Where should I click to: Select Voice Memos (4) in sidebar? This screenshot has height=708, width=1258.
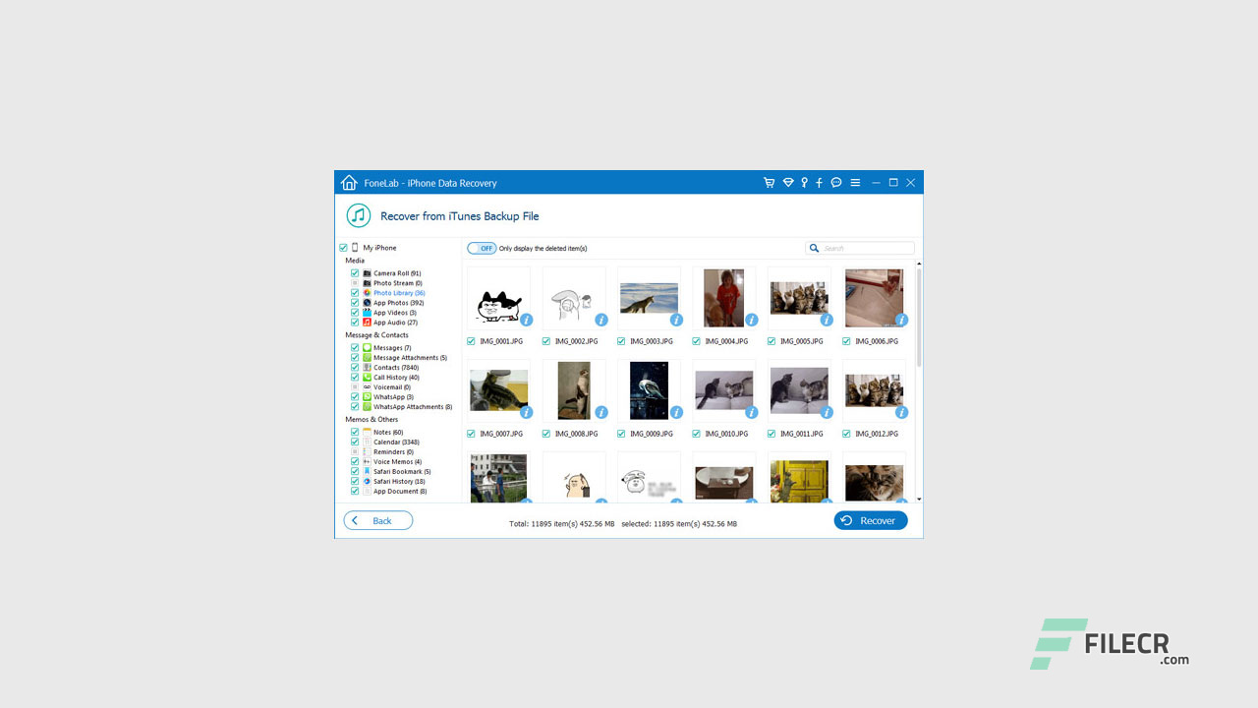point(397,462)
